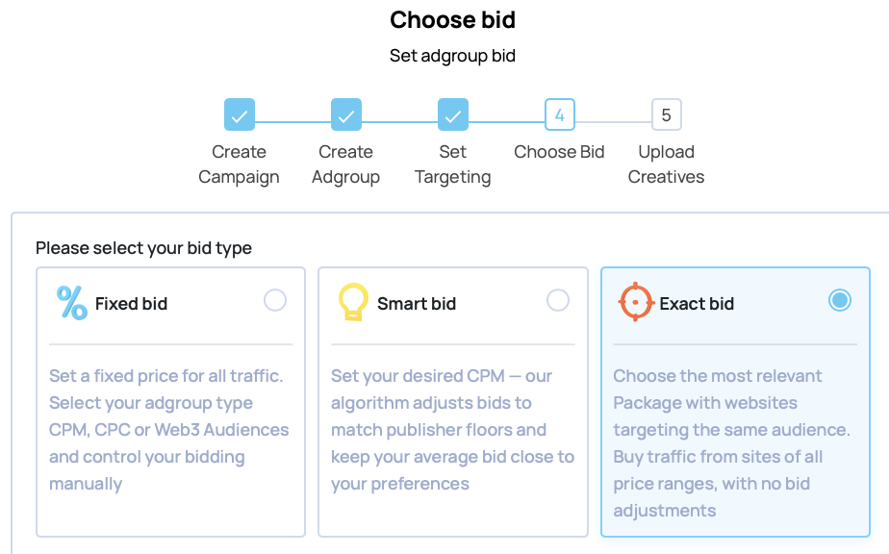Screen dimensions: 889x554
Task: Click the percent icon for Fixed bid
Action: tap(72, 303)
